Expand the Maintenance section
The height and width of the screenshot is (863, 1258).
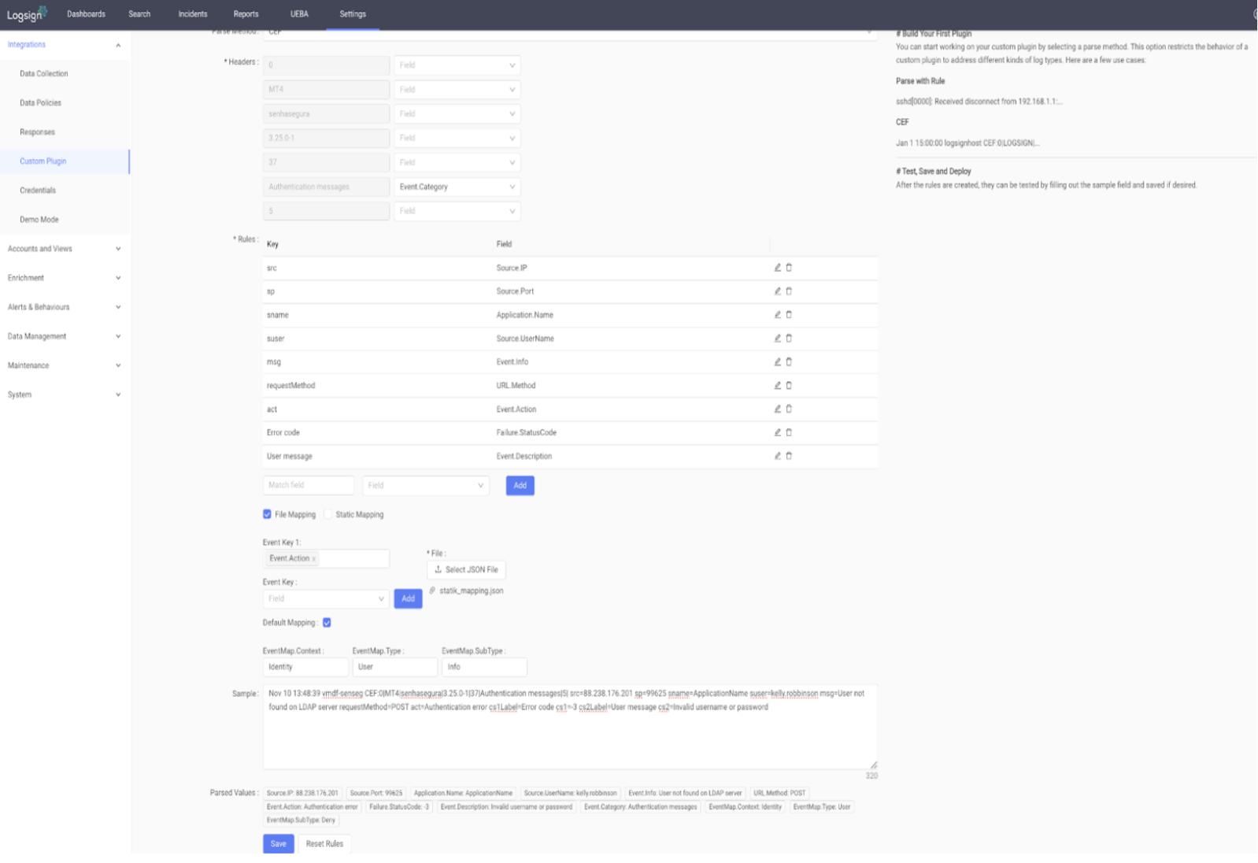[65, 365]
